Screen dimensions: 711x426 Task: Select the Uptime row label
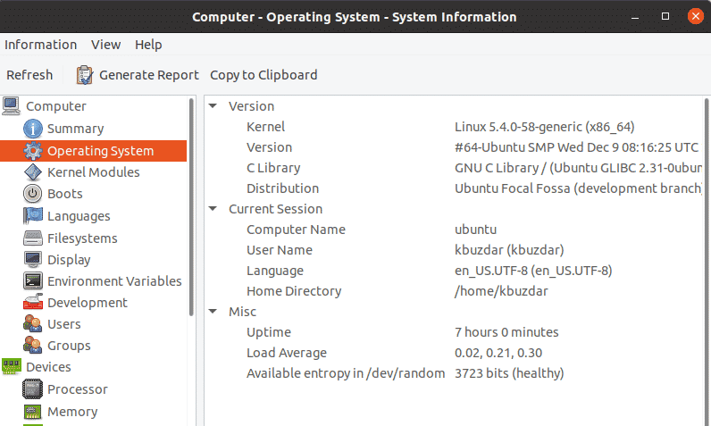pos(269,332)
